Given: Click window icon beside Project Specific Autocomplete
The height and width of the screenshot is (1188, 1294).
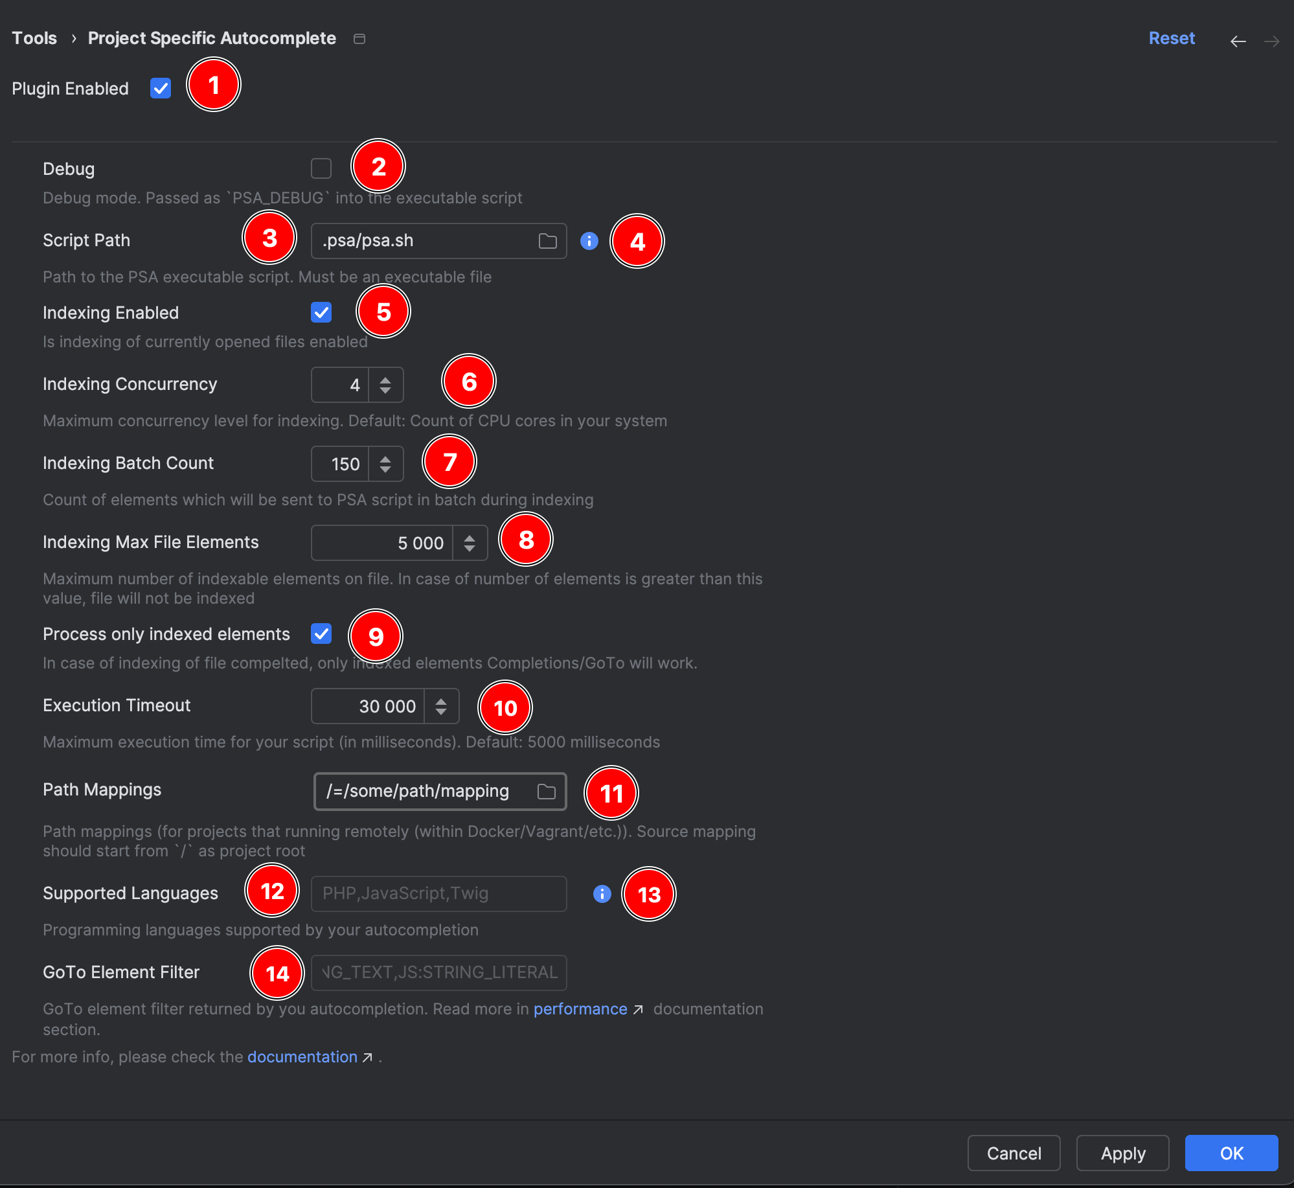Looking at the screenshot, I should (x=359, y=39).
